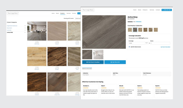The image size is (183, 108).
Task: Open the 21 Reviews link
Action: (x=139, y=22)
